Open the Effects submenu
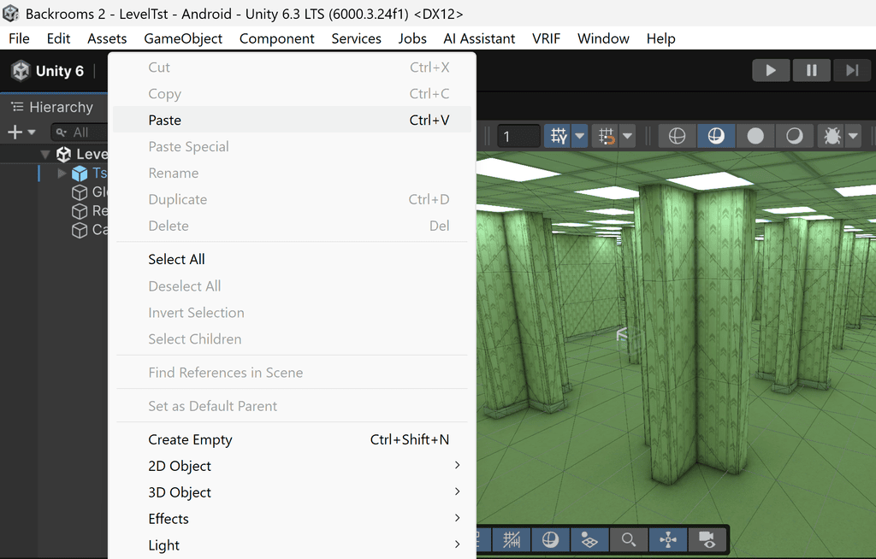 coord(292,519)
